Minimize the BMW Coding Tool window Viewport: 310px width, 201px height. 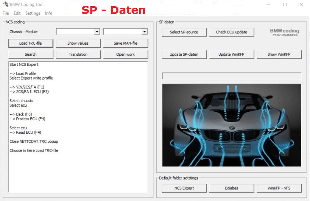pos(269,4)
